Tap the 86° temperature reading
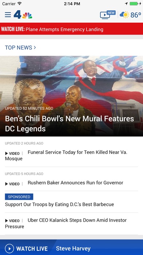The image size is (143, 255). click(136, 15)
